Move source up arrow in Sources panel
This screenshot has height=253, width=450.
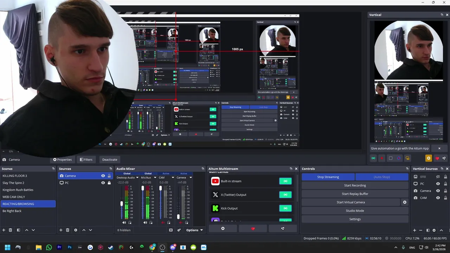tap(84, 230)
